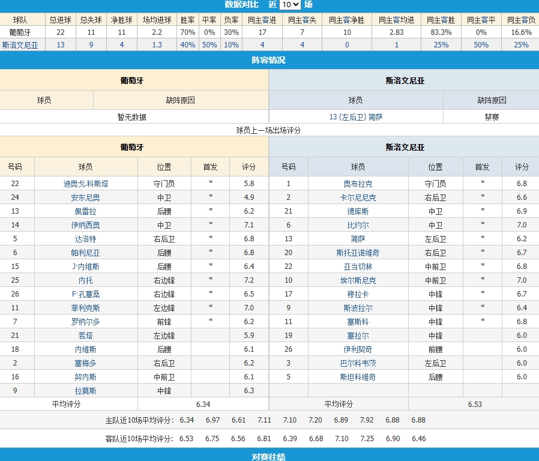The image size is (539, 461).
Task: Click player 罗纳尔多 in Portugal lineup
Action: pyautogui.click(x=86, y=322)
